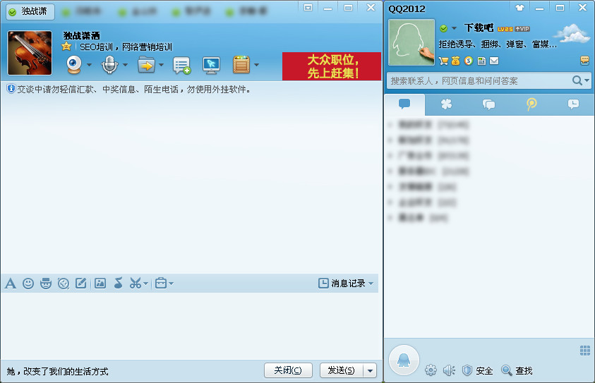Expand send file options arrow

click(161, 65)
